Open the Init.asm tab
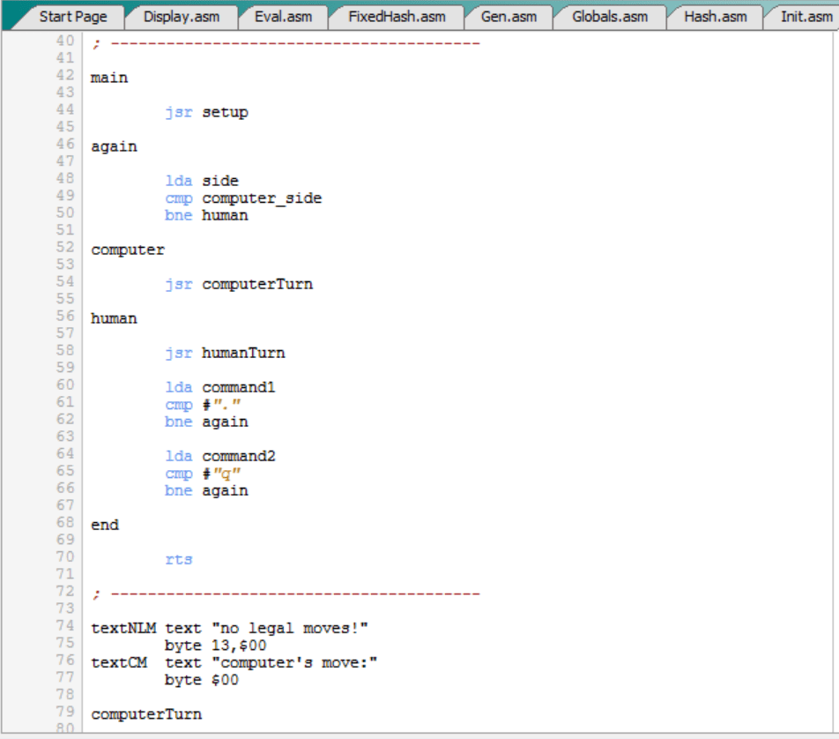 pyautogui.click(x=805, y=16)
